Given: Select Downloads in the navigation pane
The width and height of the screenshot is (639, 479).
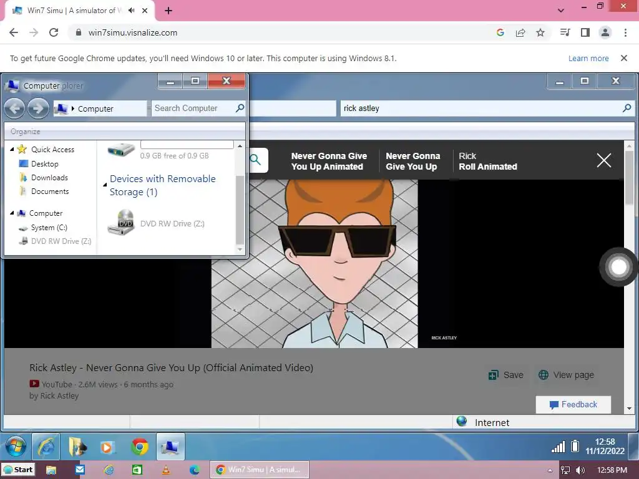Looking at the screenshot, I should coord(49,178).
